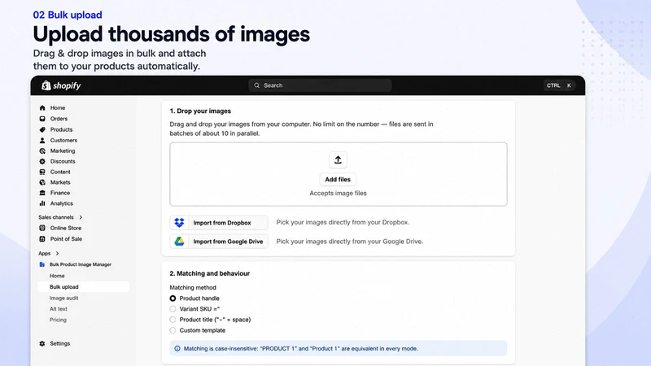Click Import from Dropbox button

click(219, 223)
